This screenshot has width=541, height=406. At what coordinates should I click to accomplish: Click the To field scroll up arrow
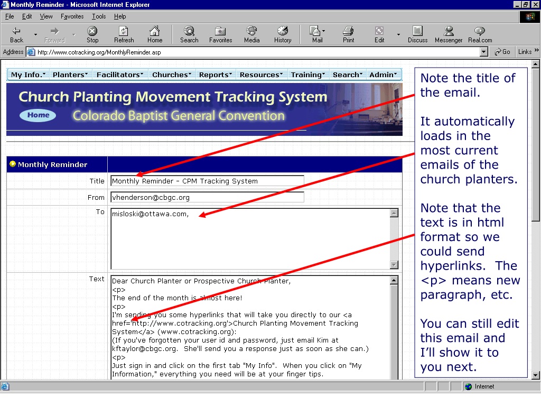click(x=394, y=213)
